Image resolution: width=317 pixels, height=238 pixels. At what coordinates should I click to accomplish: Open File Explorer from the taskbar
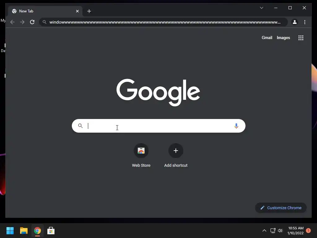coord(24,231)
